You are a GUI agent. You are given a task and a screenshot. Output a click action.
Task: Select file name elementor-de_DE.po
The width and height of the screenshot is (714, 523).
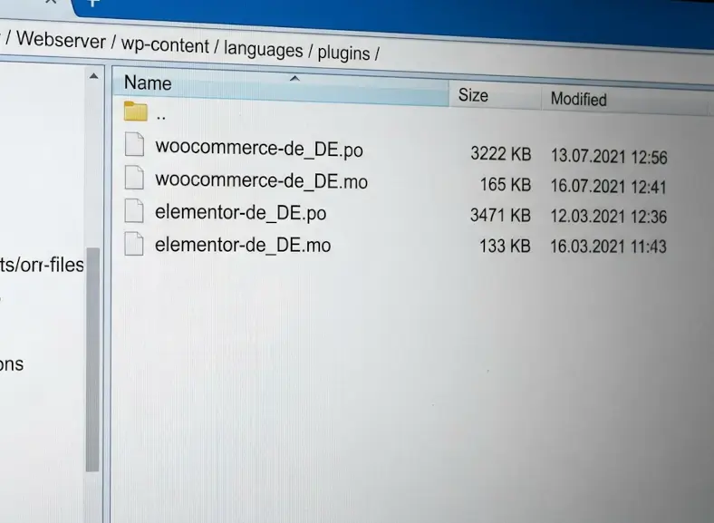pyautogui.click(x=240, y=212)
